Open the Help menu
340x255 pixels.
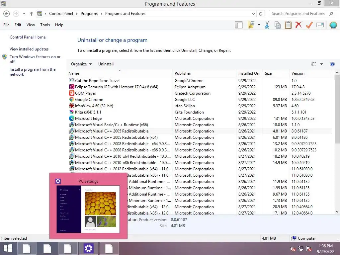59,25
